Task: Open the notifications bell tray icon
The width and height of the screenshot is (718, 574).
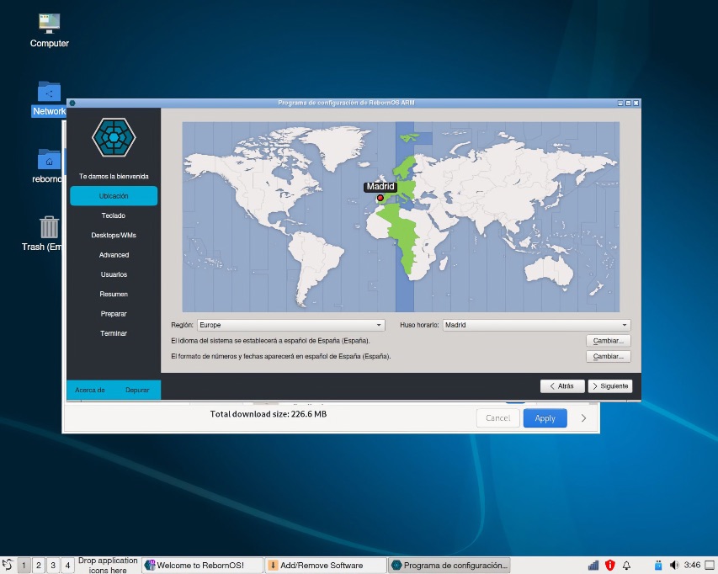Action: click(x=626, y=565)
